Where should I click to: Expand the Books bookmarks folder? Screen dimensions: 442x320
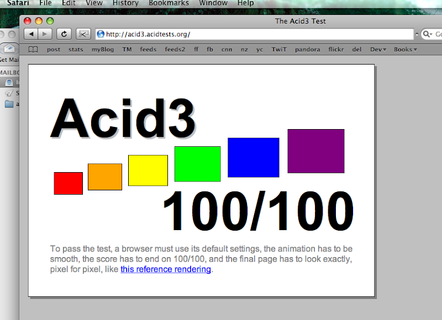(x=405, y=50)
